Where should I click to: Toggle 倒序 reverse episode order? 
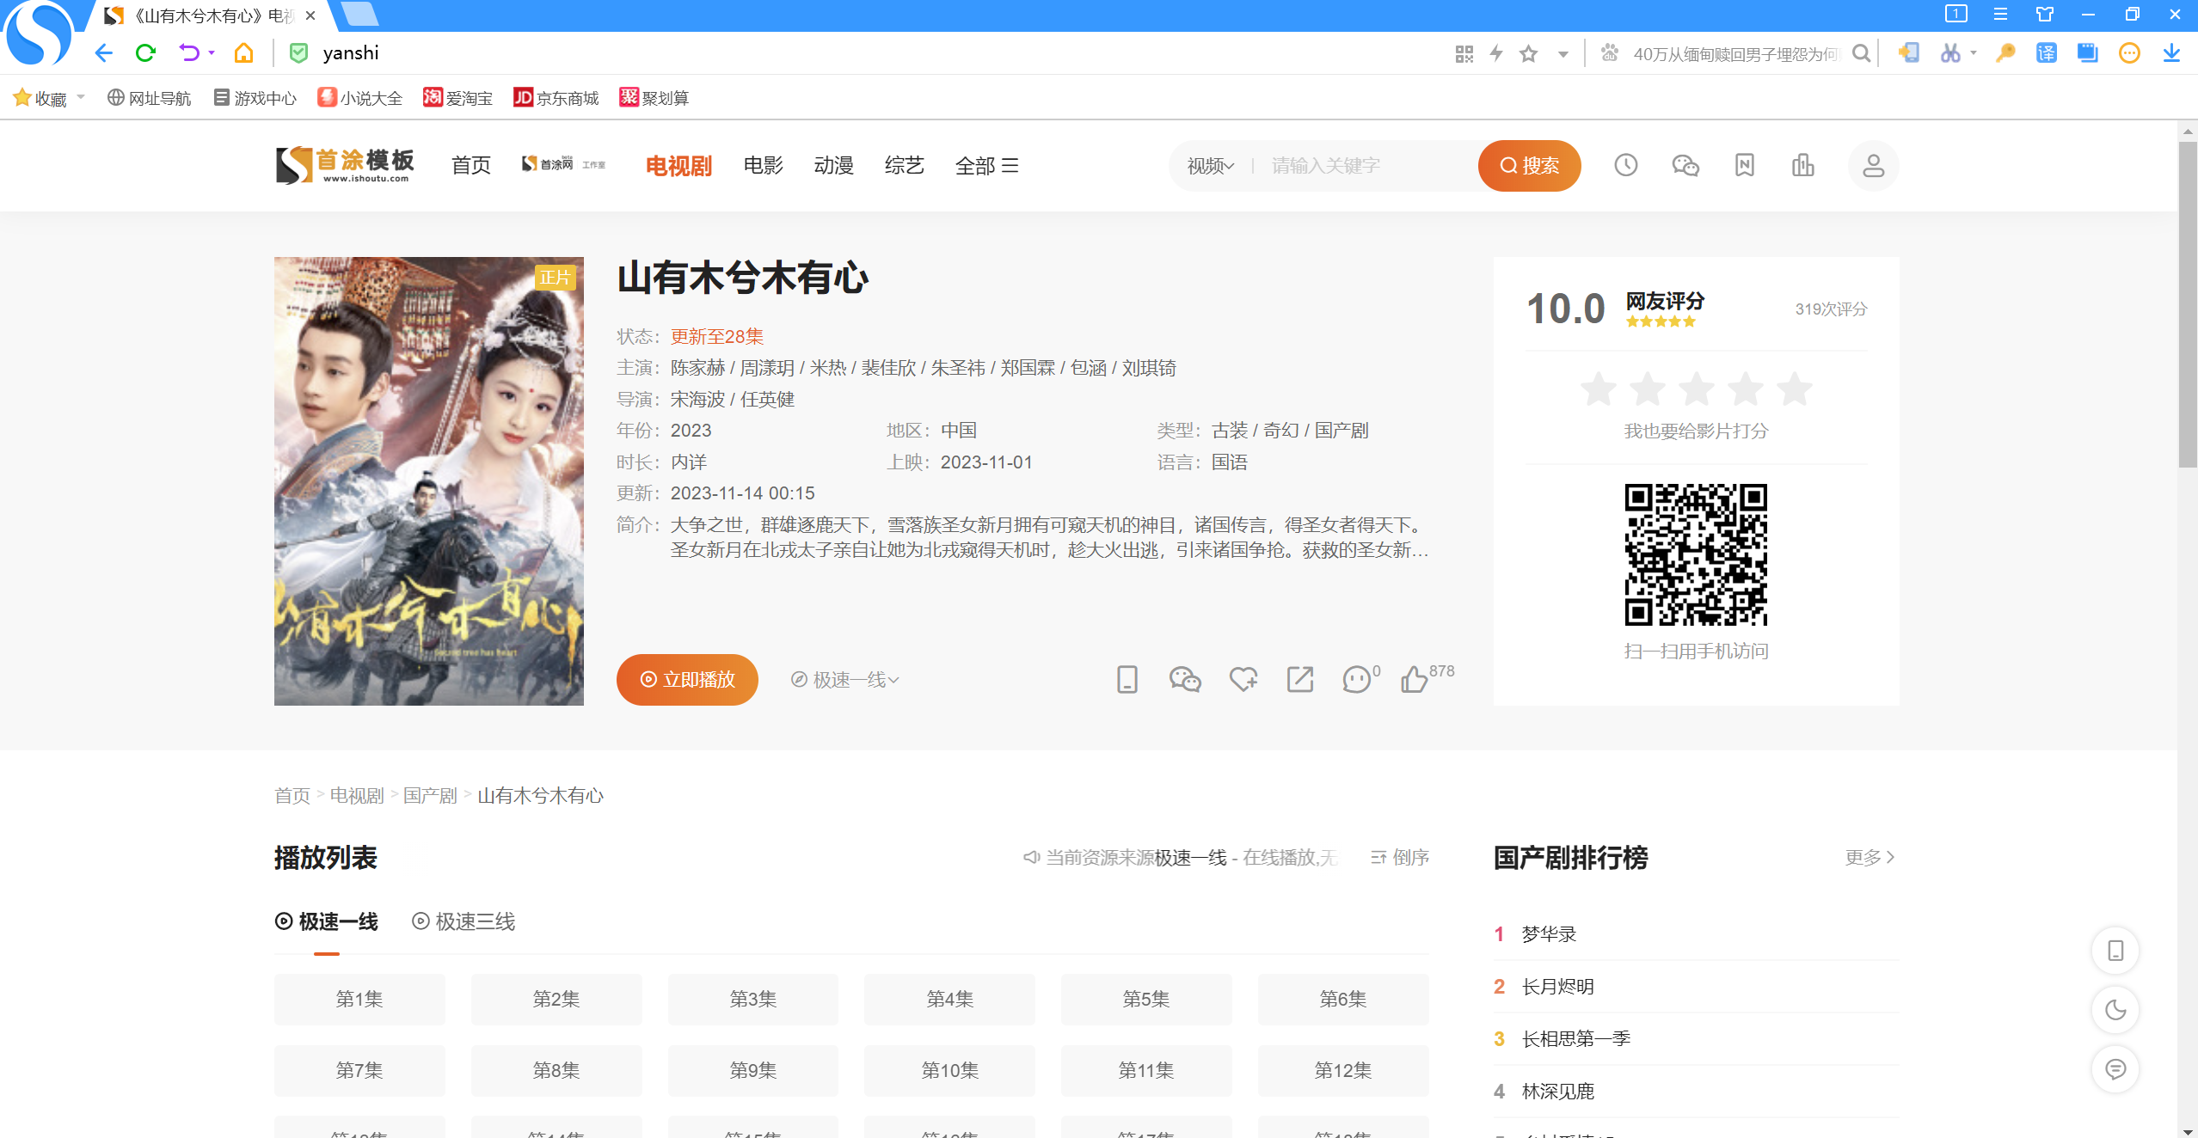(1400, 857)
